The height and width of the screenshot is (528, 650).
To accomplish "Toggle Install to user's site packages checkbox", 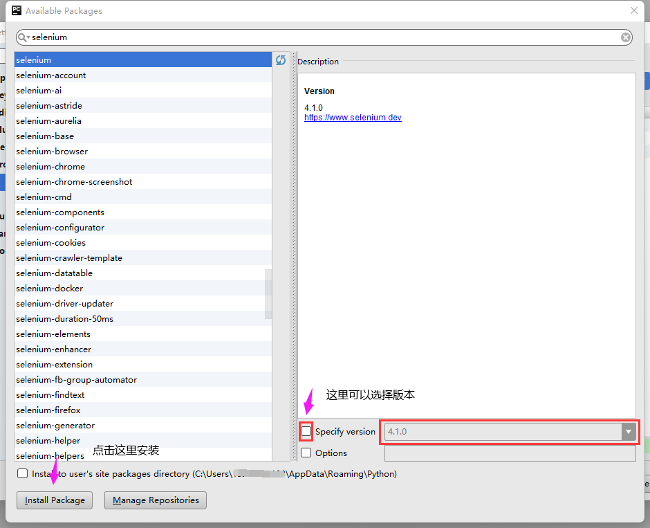I will tap(22, 473).
